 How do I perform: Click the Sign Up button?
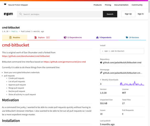128,14
